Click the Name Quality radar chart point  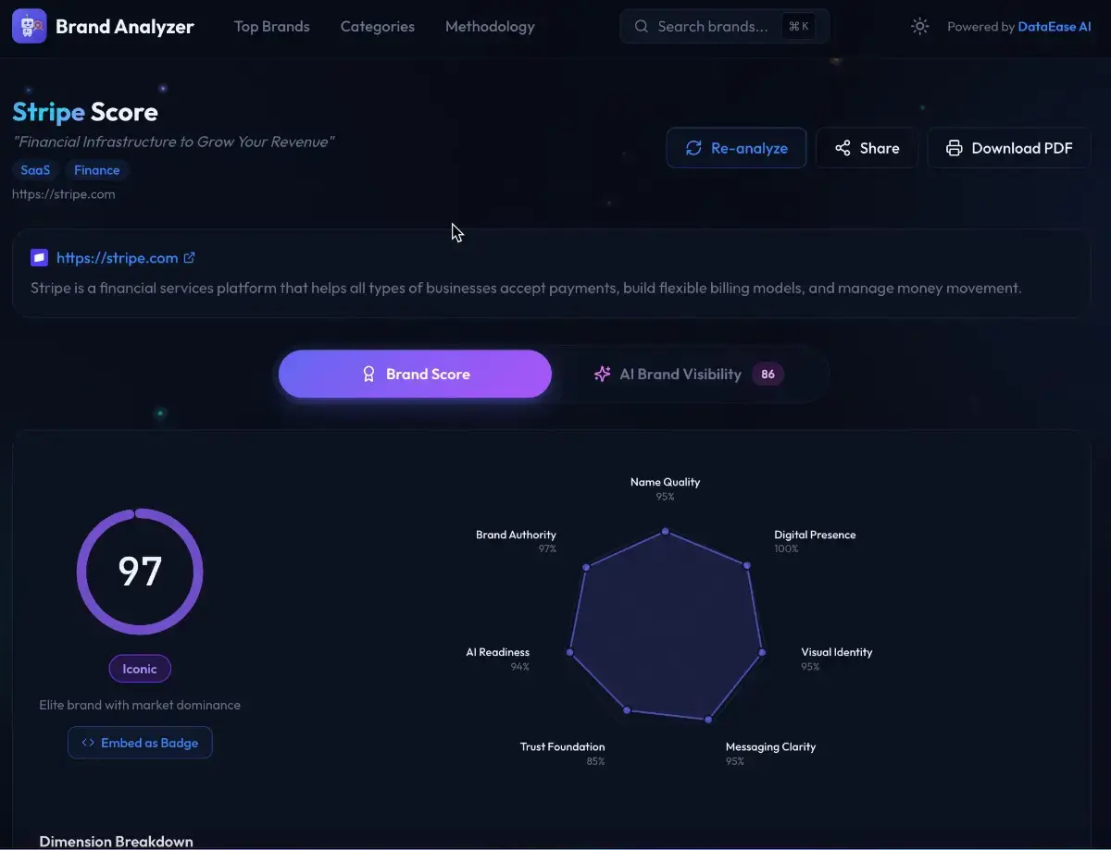(665, 532)
